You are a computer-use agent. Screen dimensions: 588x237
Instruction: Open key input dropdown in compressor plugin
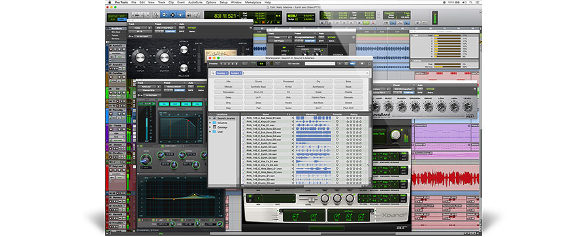point(144,37)
